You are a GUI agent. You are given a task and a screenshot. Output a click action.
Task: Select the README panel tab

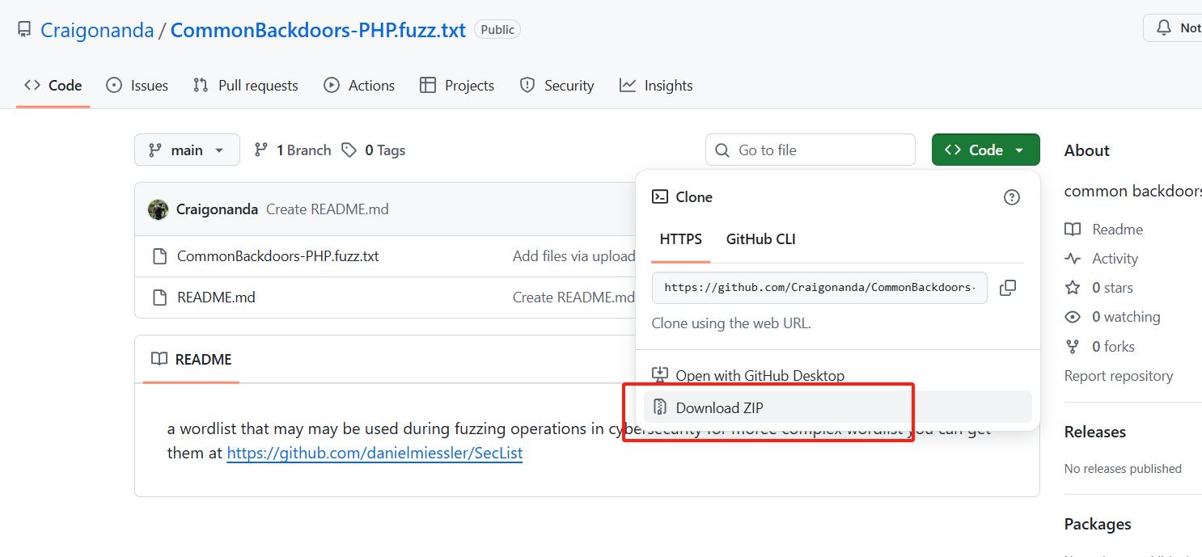coord(192,359)
